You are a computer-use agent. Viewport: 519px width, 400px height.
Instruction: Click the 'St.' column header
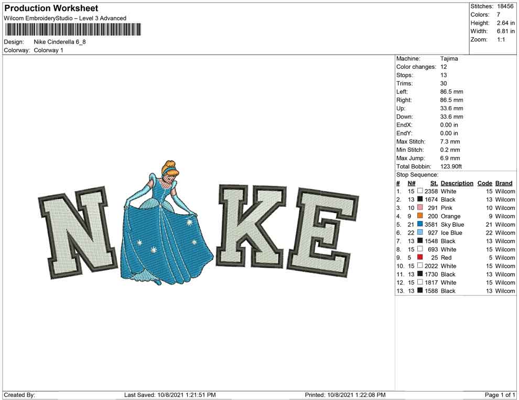(434, 183)
